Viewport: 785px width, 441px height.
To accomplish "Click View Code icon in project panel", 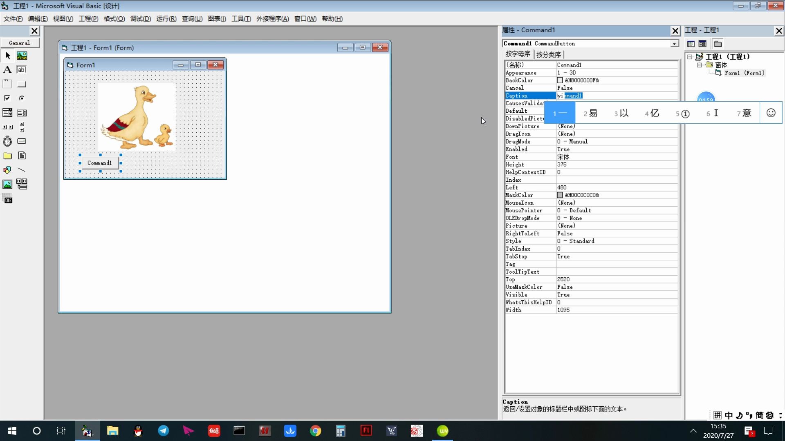I will pyautogui.click(x=691, y=44).
